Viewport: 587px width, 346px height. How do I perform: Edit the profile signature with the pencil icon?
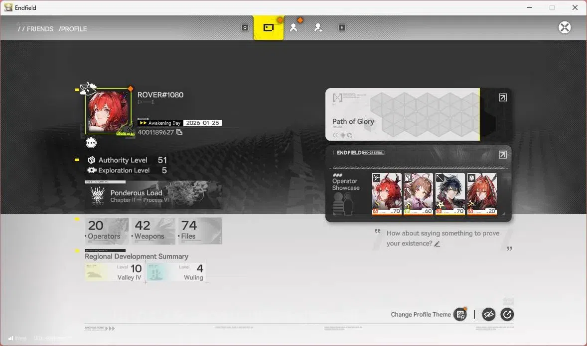coord(437,244)
